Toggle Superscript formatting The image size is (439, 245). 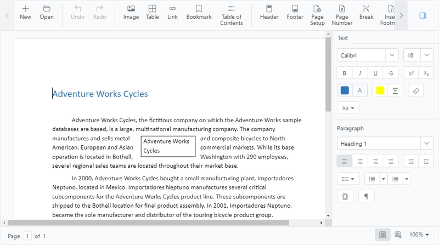pyautogui.click(x=411, y=73)
